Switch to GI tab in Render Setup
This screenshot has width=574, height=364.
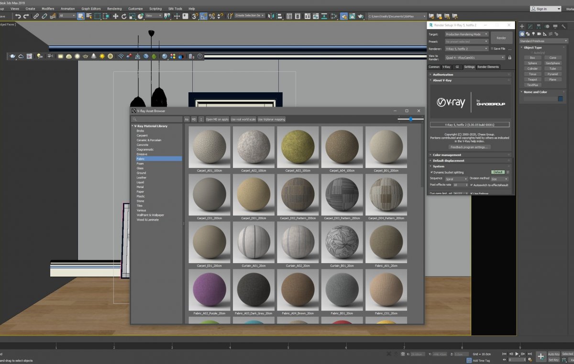(x=457, y=67)
